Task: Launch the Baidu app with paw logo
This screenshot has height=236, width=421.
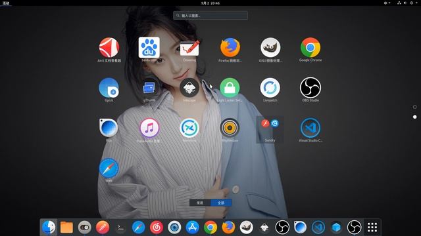Action: (149, 47)
